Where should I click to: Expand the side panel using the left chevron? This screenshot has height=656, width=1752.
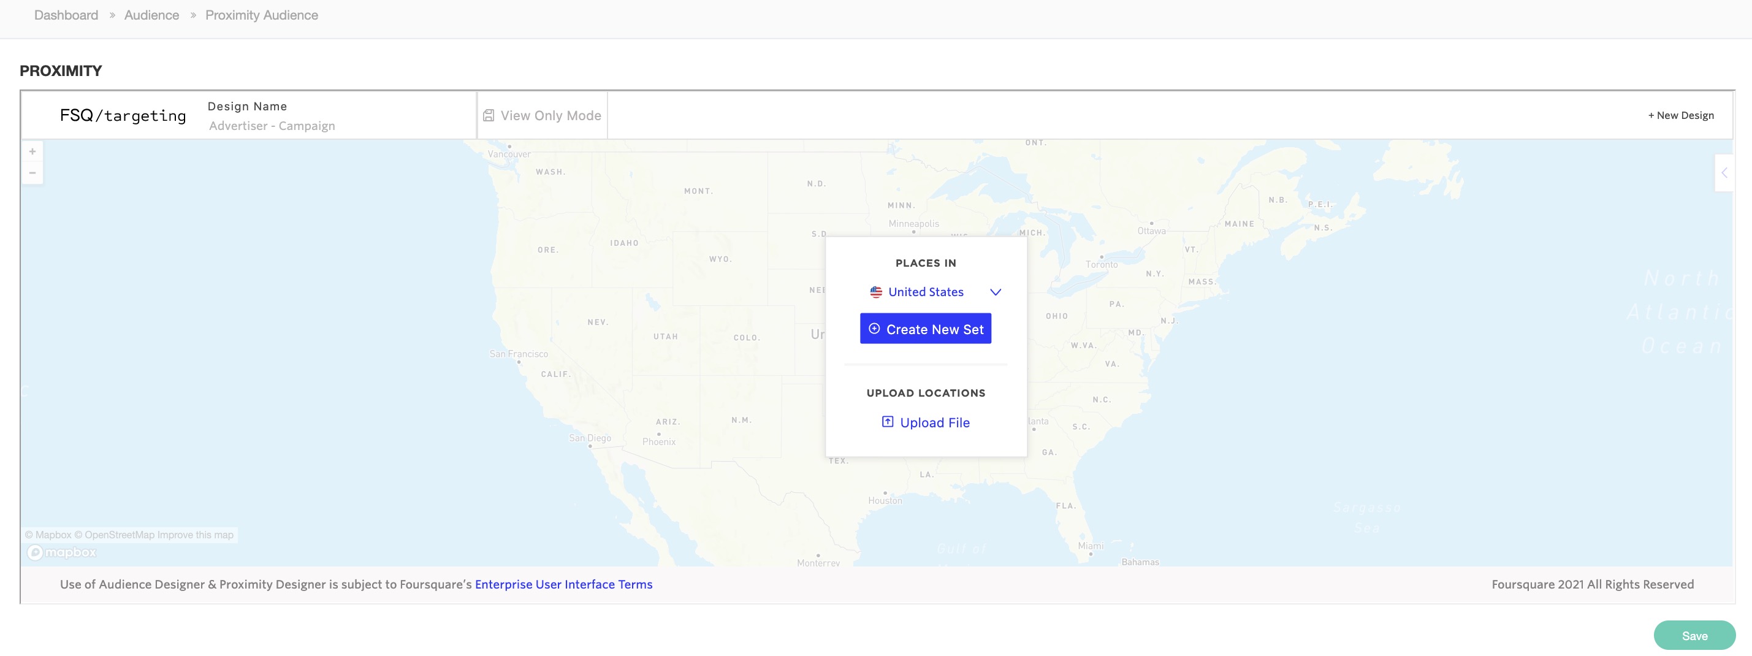(1724, 173)
